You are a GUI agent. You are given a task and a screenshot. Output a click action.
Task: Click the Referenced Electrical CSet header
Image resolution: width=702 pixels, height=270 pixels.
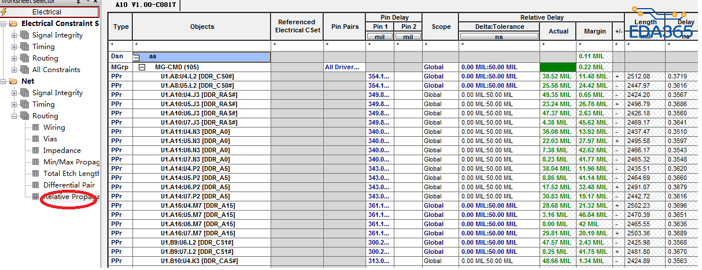297,27
